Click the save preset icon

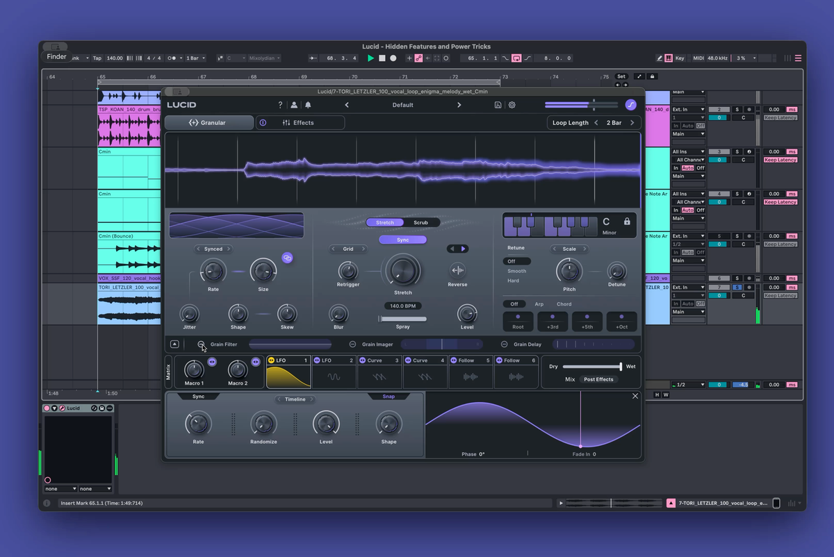(x=498, y=105)
